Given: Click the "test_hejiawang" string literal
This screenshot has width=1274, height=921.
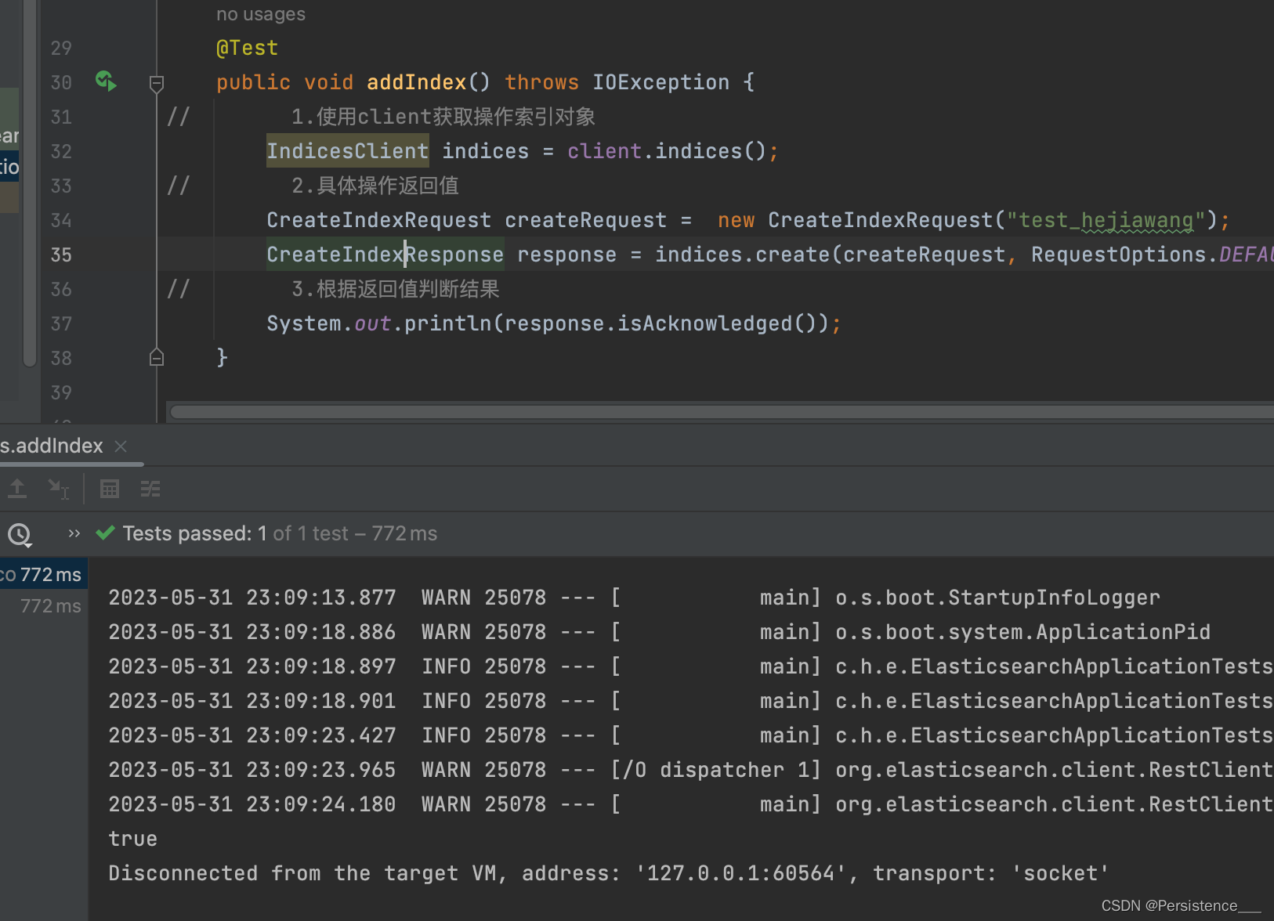Looking at the screenshot, I should click(x=1106, y=220).
